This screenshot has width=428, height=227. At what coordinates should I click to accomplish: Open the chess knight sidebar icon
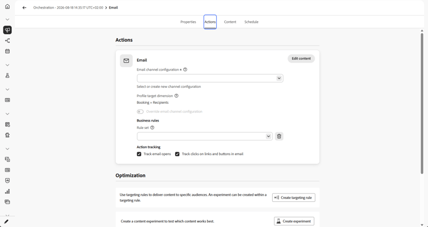7,135
